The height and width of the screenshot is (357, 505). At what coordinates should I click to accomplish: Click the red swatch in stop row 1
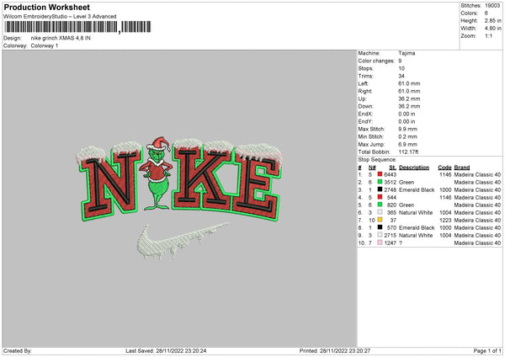(x=380, y=174)
